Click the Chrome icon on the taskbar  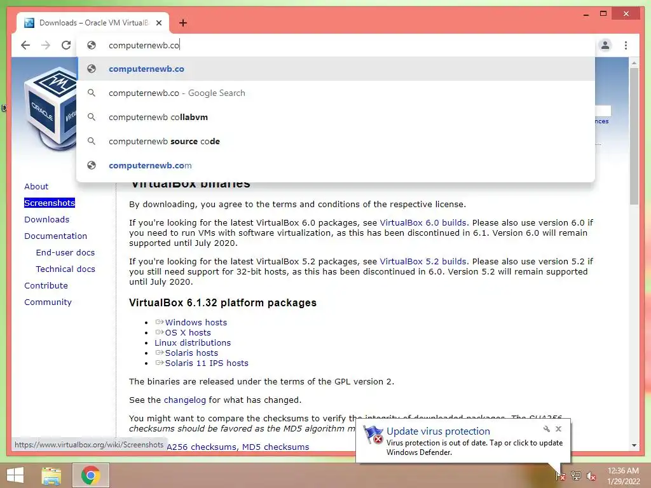pyautogui.click(x=90, y=475)
